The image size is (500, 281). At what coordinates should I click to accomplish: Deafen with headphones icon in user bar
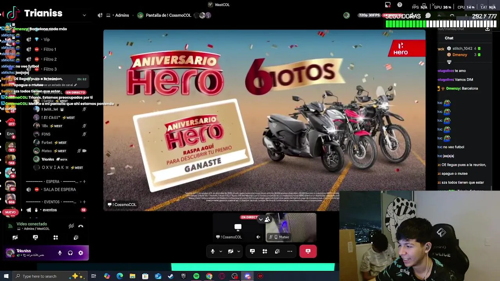click(70, 253)
